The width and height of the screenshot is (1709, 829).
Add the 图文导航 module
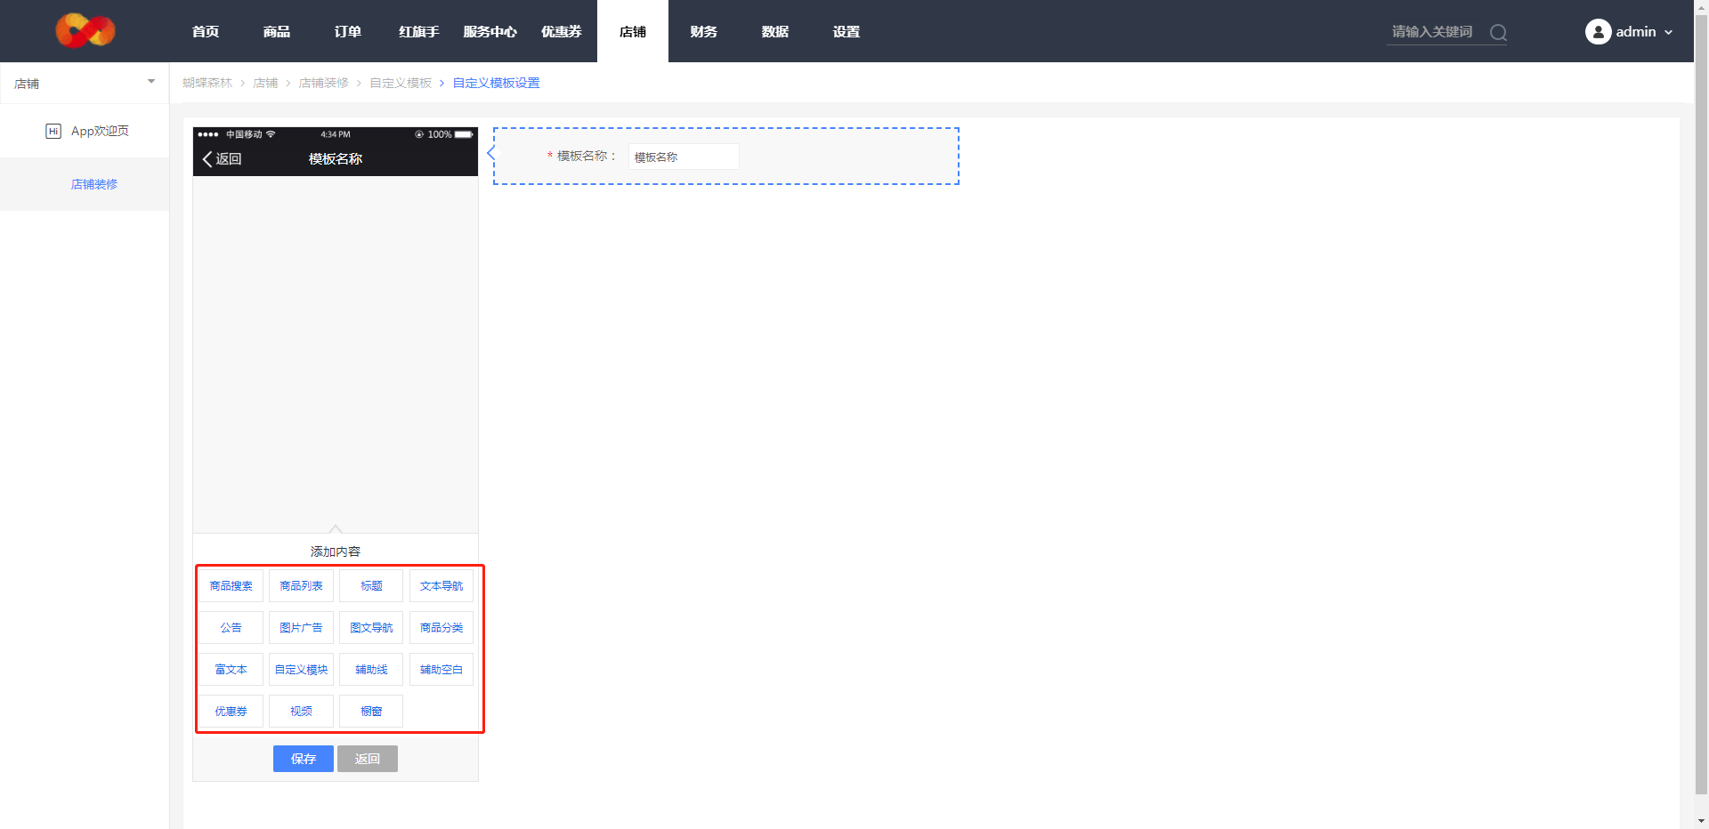click(x=371, y=628)
